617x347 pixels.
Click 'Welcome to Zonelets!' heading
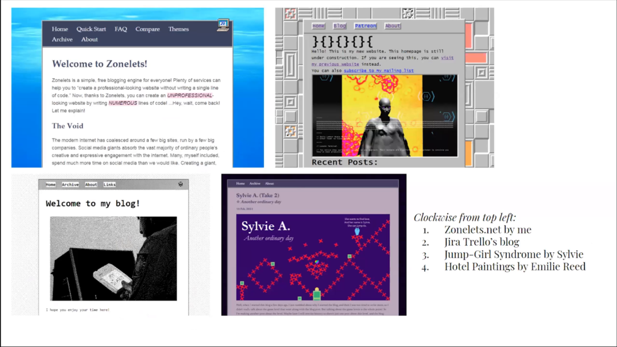(x=99, y=64)
